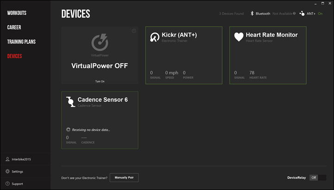The width and height of the screenshot is (334, 190).
Task: Toggle the DeviceRelay switch
Action: (x=318, y=178)
